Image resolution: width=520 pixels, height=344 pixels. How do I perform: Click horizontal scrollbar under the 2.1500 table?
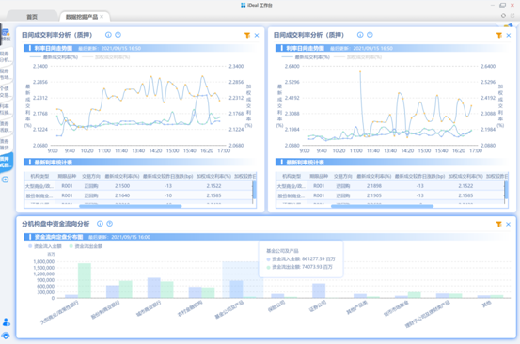[x=131, y=206]
